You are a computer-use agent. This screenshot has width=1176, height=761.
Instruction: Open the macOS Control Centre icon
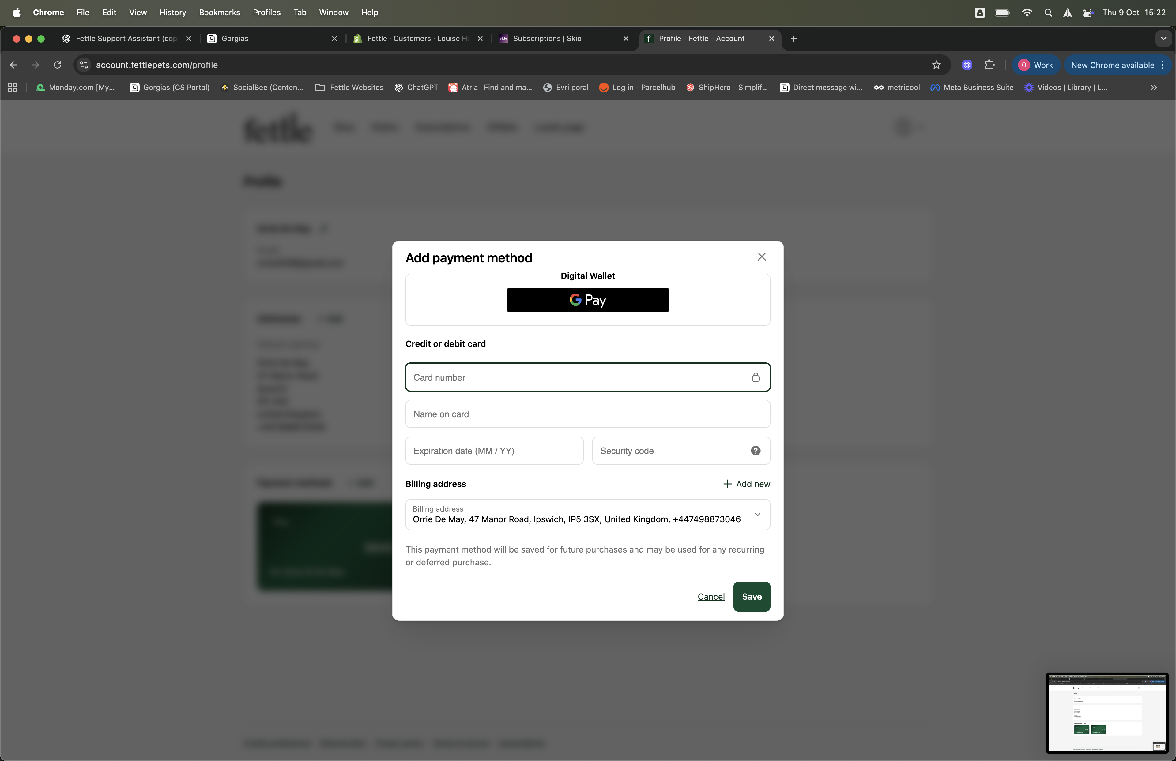click(x=1087, y=12)
